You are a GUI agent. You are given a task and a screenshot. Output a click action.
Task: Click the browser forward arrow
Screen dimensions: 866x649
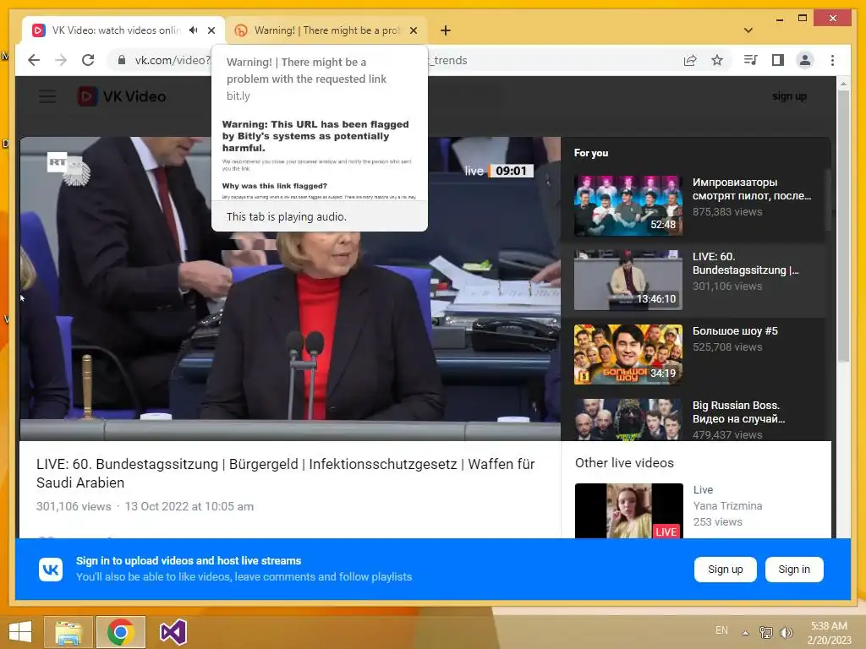(x=61, y=60)
